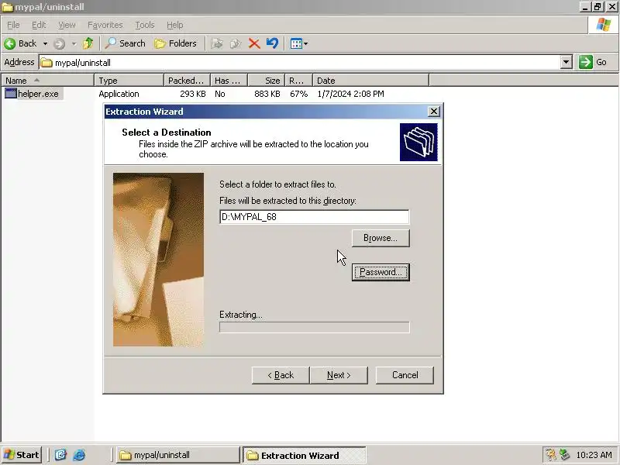The image size is (620, 465).
Task: Sort by the Has password column header
Action: [229, 81]
